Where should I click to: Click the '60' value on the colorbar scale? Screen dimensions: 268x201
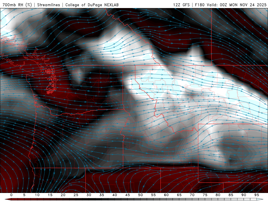[x=166, y=195]
